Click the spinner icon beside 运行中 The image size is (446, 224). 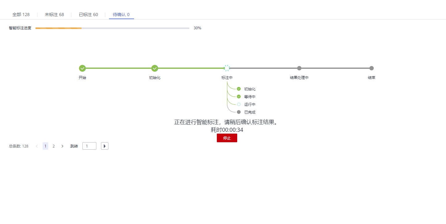[x=239, y=104]
